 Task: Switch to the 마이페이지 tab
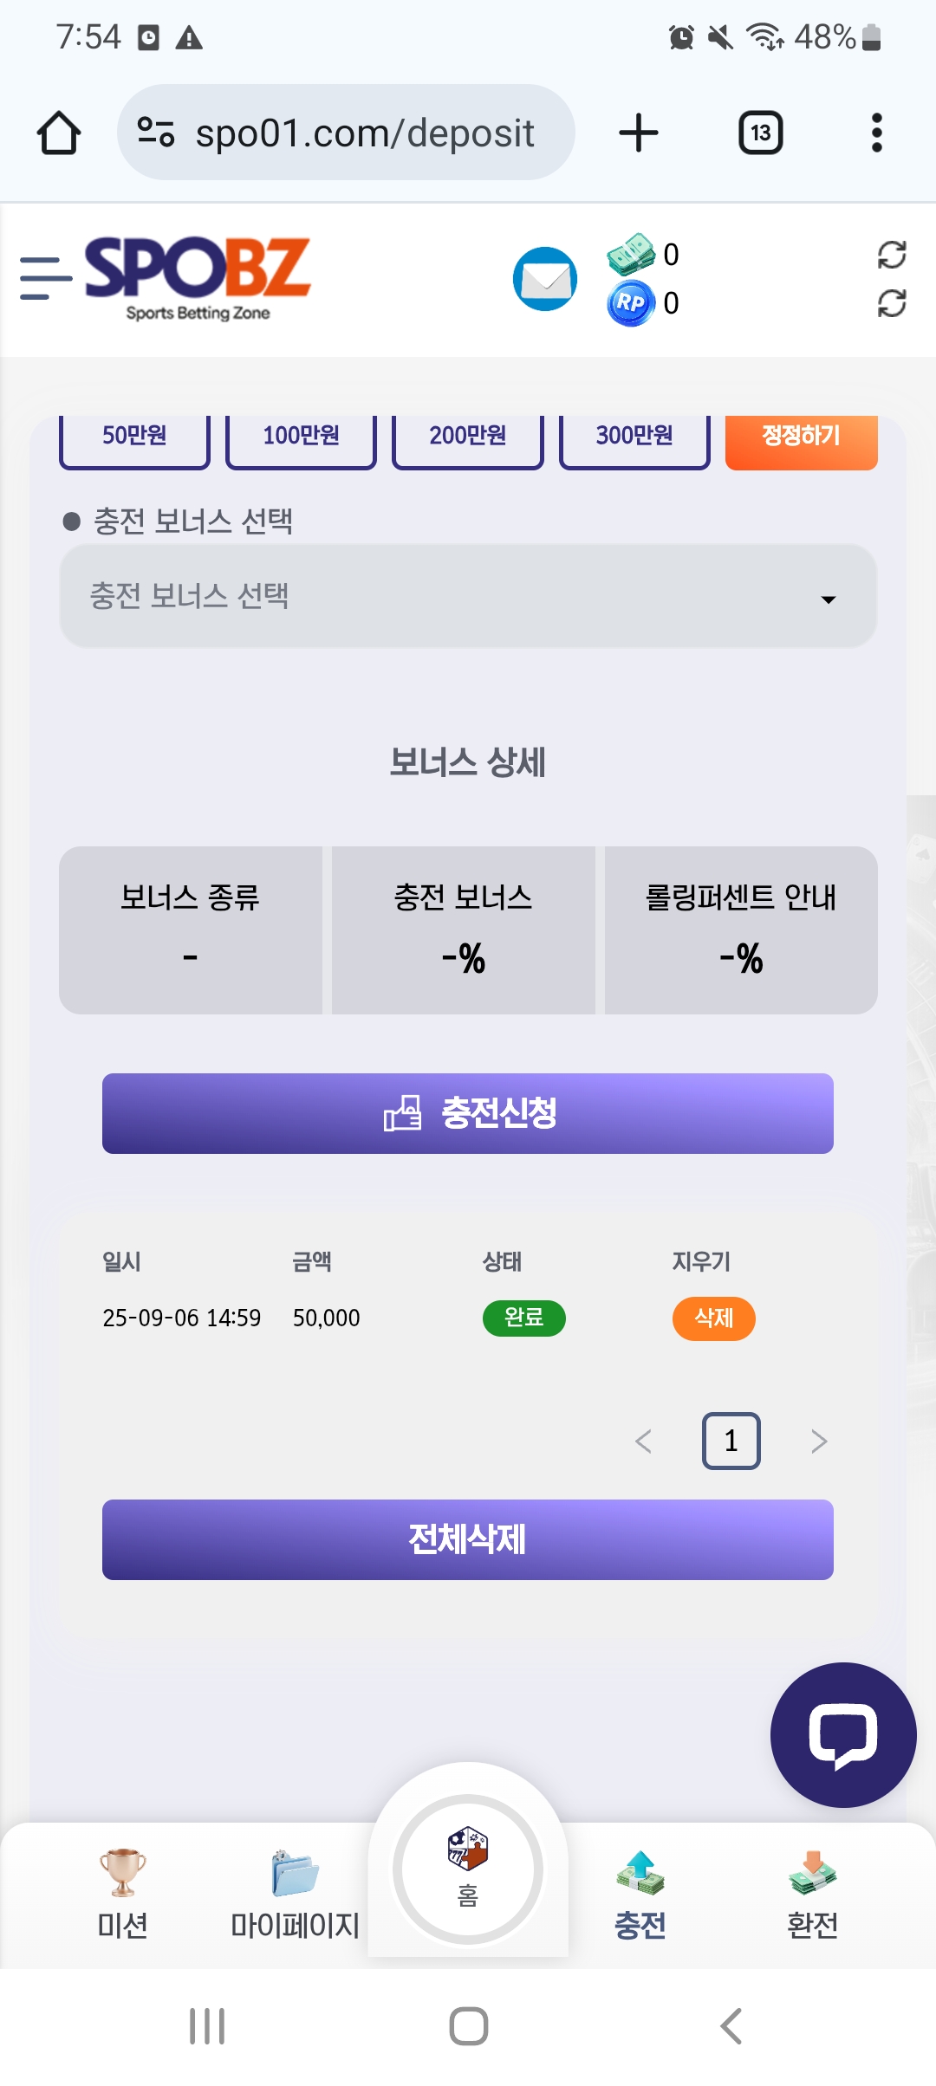click(295, 1894)
